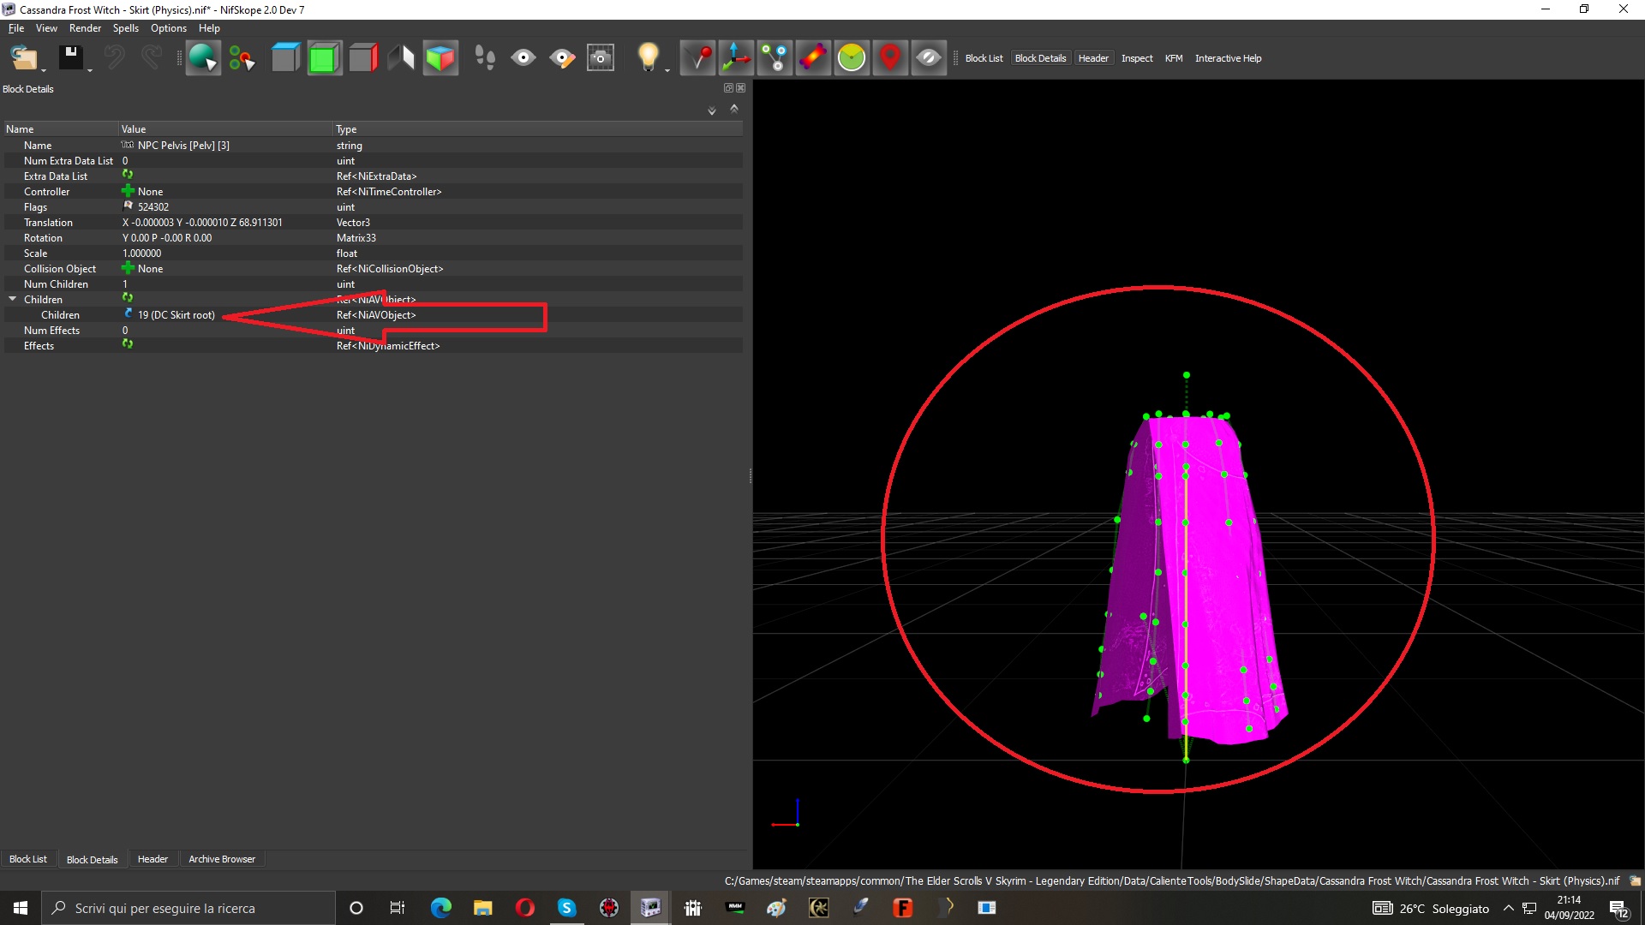The image size is (1645, 925).
Task: Close the Block Details panel
Action: [741, 88]
